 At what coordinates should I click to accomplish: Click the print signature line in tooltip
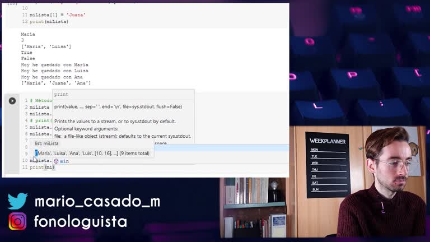118,106
